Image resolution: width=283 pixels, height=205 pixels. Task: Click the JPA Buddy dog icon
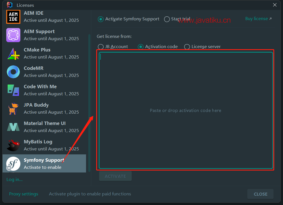pos(13,109)
